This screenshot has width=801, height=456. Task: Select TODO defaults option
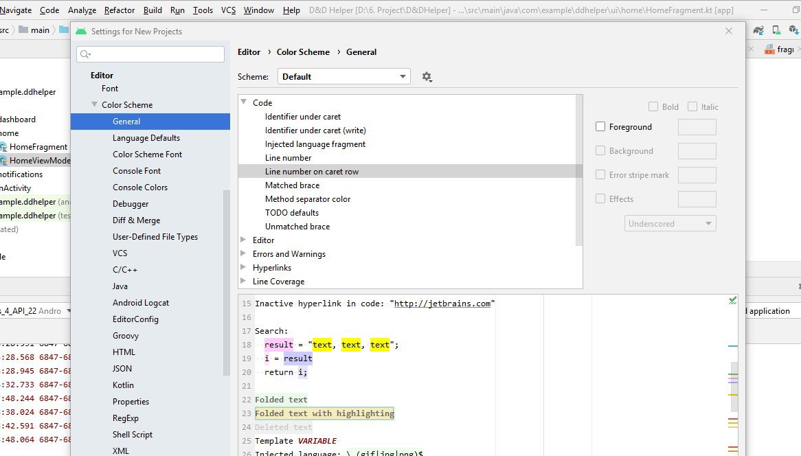click(x=292, y=212)
